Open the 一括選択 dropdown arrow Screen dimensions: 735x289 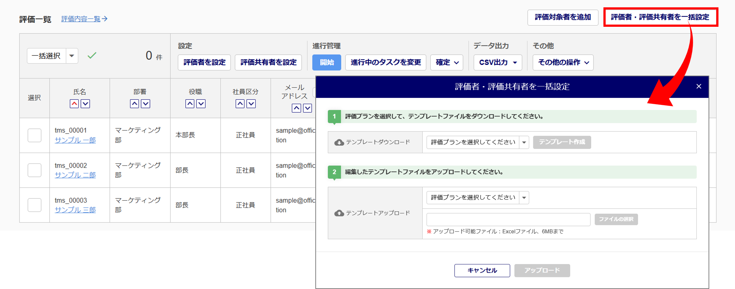[x=72, y=56]
